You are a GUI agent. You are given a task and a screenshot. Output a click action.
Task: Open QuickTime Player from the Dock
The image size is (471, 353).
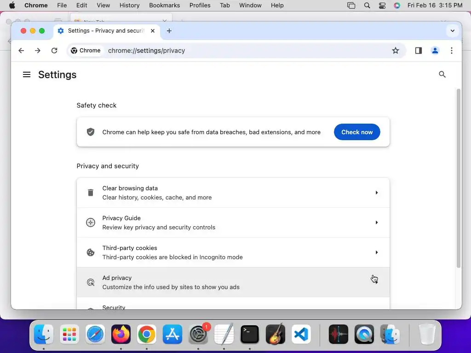point(364,334)
